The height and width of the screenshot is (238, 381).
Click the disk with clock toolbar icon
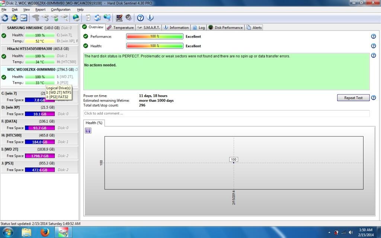45,18
